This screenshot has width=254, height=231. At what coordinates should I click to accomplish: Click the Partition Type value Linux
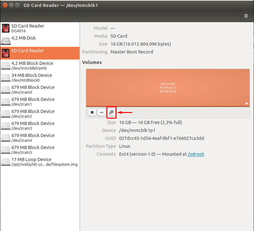(x=124, y=146)
